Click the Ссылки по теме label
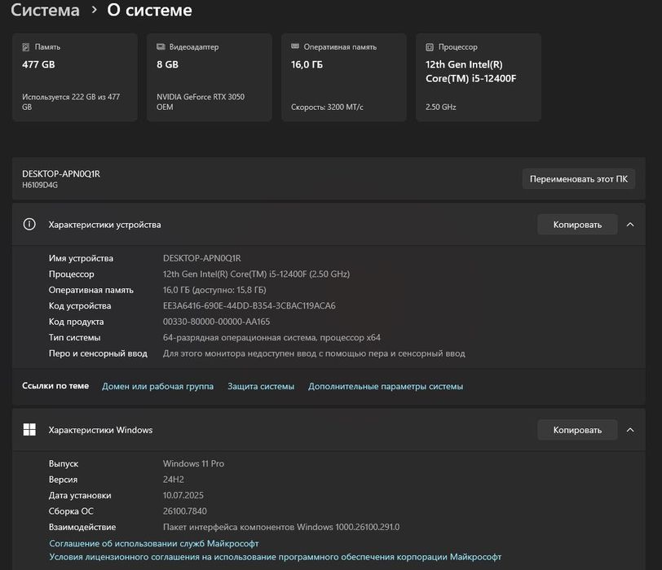The height and width of the screenshot is (570, 662). point(55,386)
